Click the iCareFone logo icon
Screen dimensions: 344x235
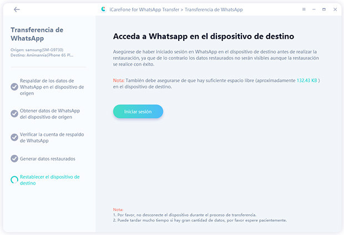coord(103,9)
